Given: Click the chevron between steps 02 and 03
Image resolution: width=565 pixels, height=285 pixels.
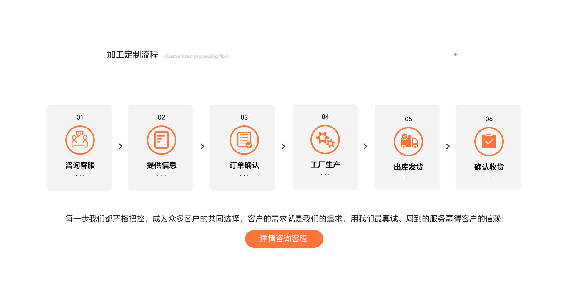Looking at the screenshot, I should [x=202, y=146].
